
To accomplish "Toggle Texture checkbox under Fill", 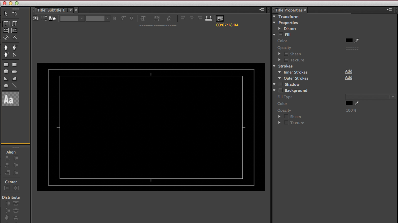I will (286, 60).
